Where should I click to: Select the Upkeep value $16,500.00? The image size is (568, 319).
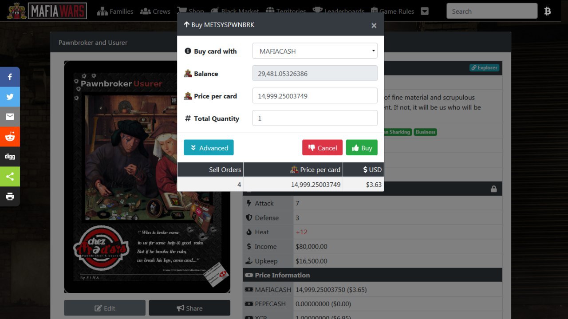312,261
